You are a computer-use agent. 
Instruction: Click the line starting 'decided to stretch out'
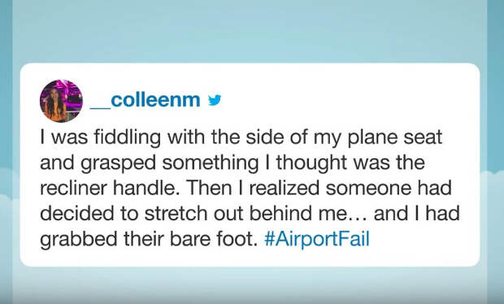pos(250,214)
